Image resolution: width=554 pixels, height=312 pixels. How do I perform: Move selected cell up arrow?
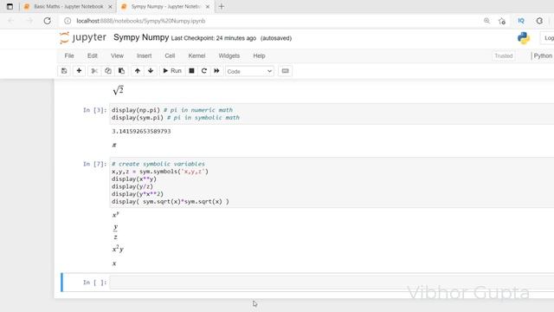(138, 71)
